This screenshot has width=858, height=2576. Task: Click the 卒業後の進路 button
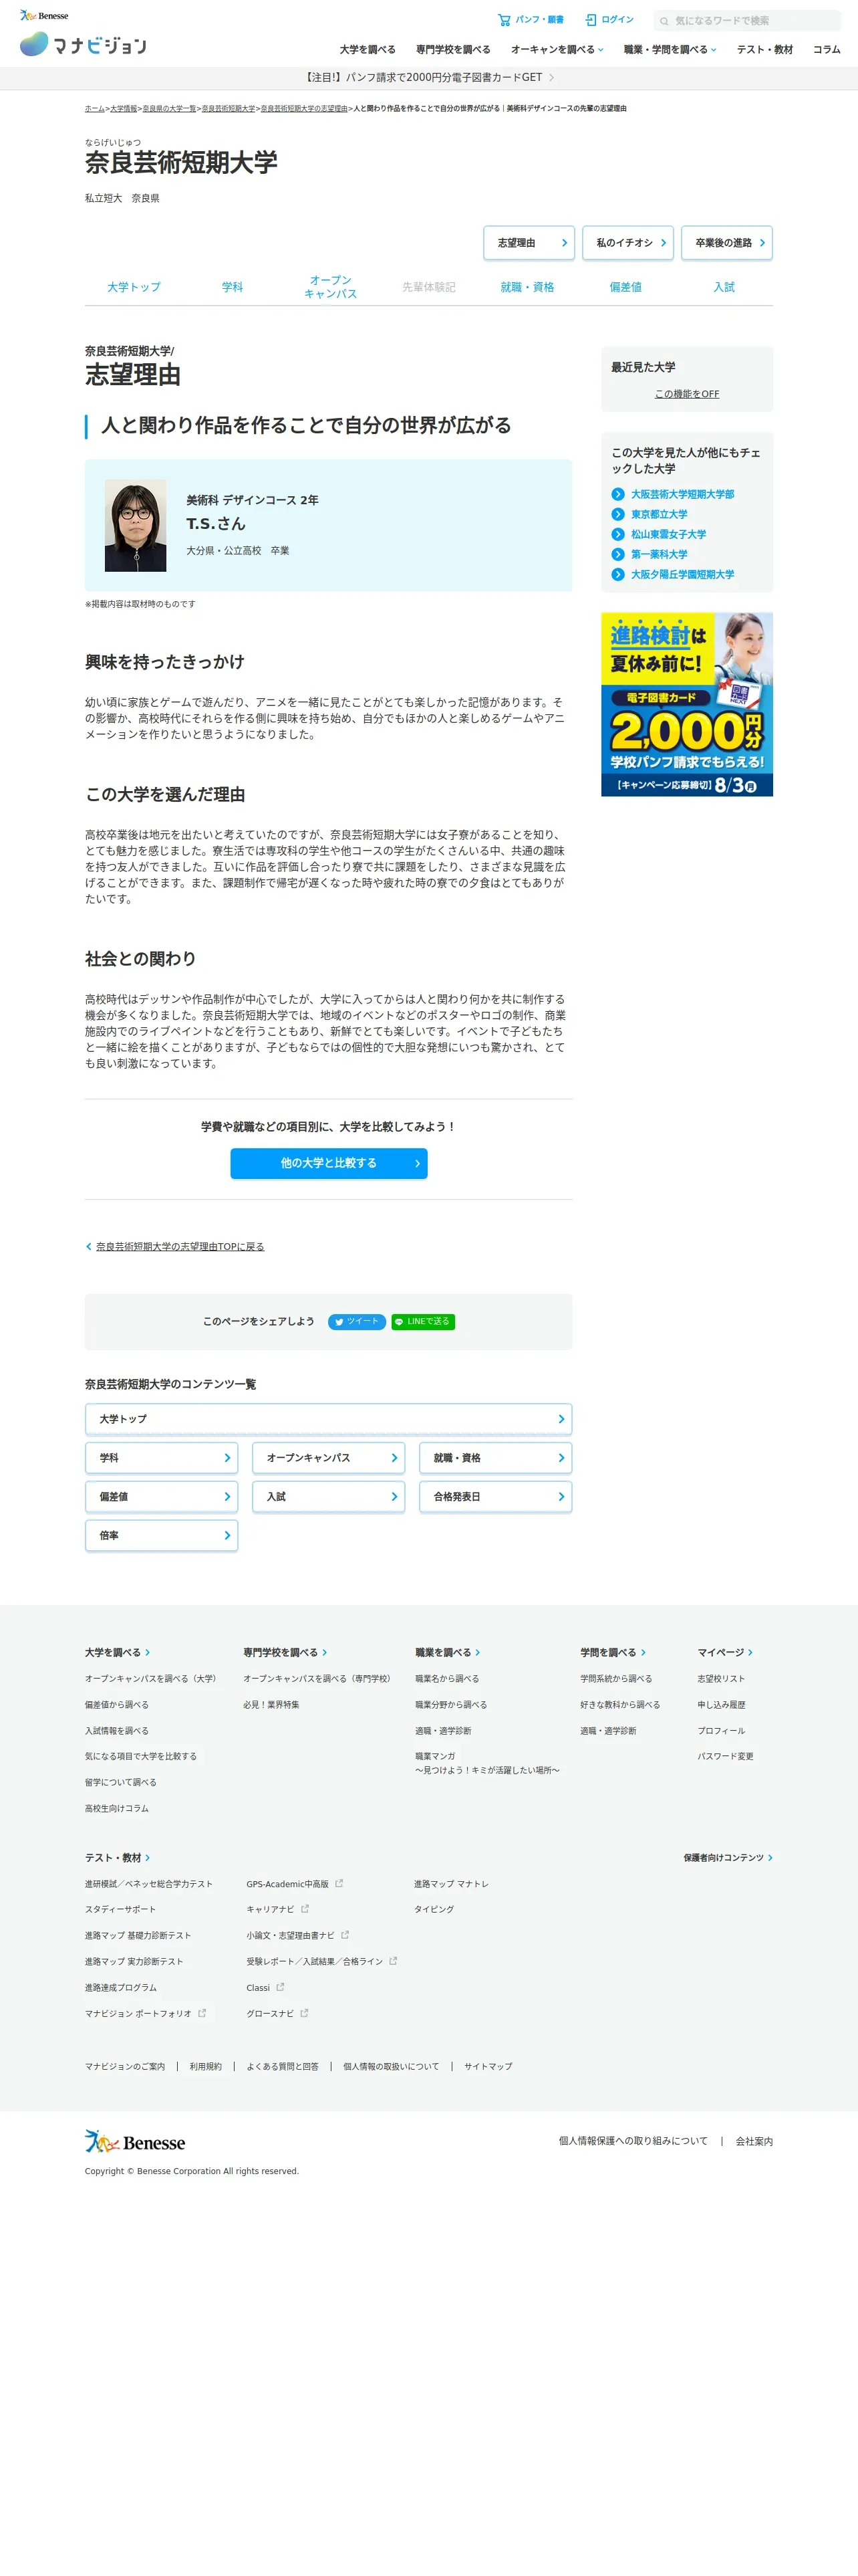726,243
